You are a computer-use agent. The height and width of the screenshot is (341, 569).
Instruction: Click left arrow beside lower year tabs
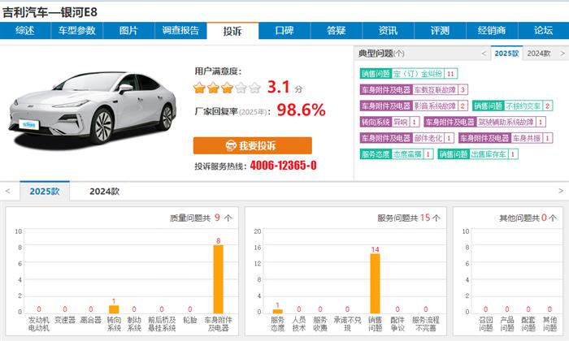click(x=8, y=191)
